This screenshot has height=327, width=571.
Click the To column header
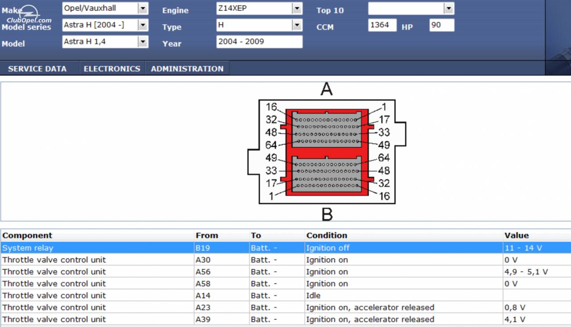point(277,235)
